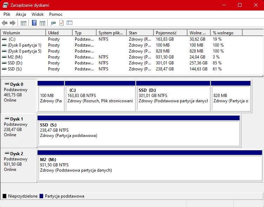
Task: Sort by the Wolne column header
Action: point(199,33)
